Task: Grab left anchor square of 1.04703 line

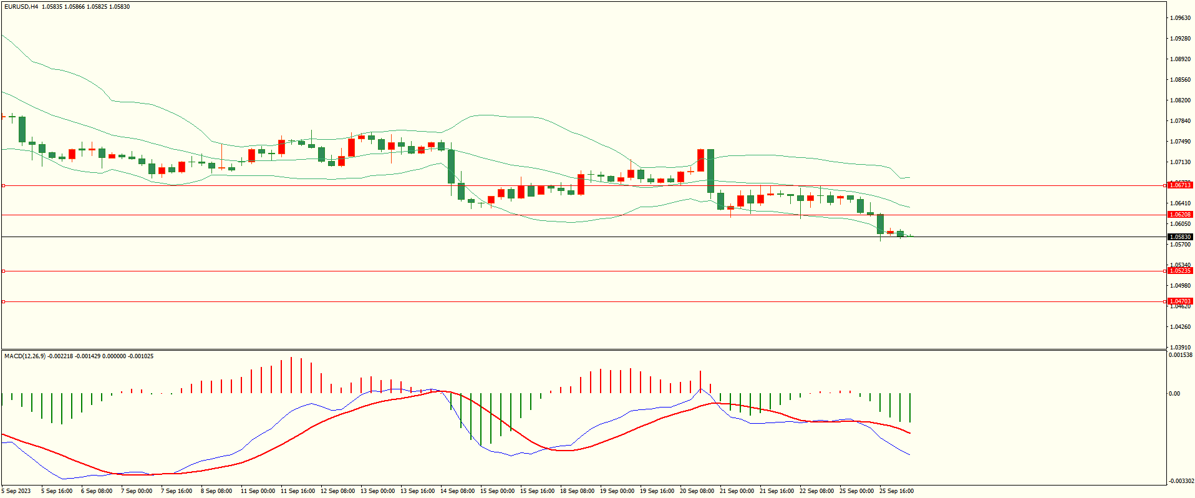Action: click(x=3, y=301)
